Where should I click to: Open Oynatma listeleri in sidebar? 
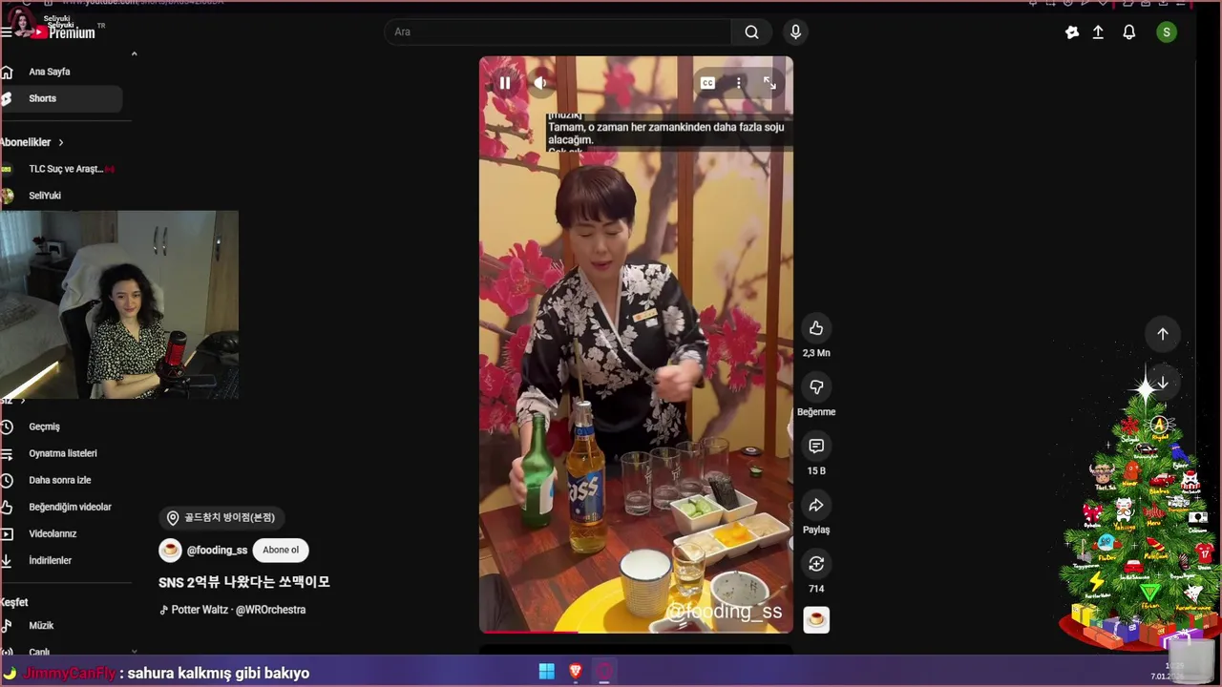(x=61, y=453)
